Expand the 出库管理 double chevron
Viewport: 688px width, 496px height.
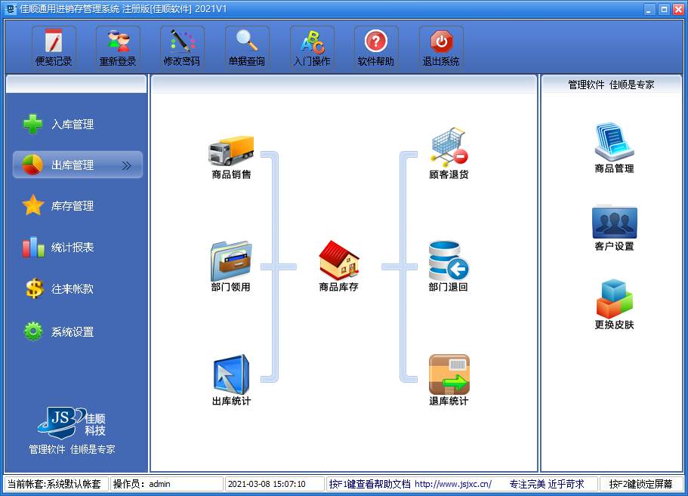coord(126,165)
